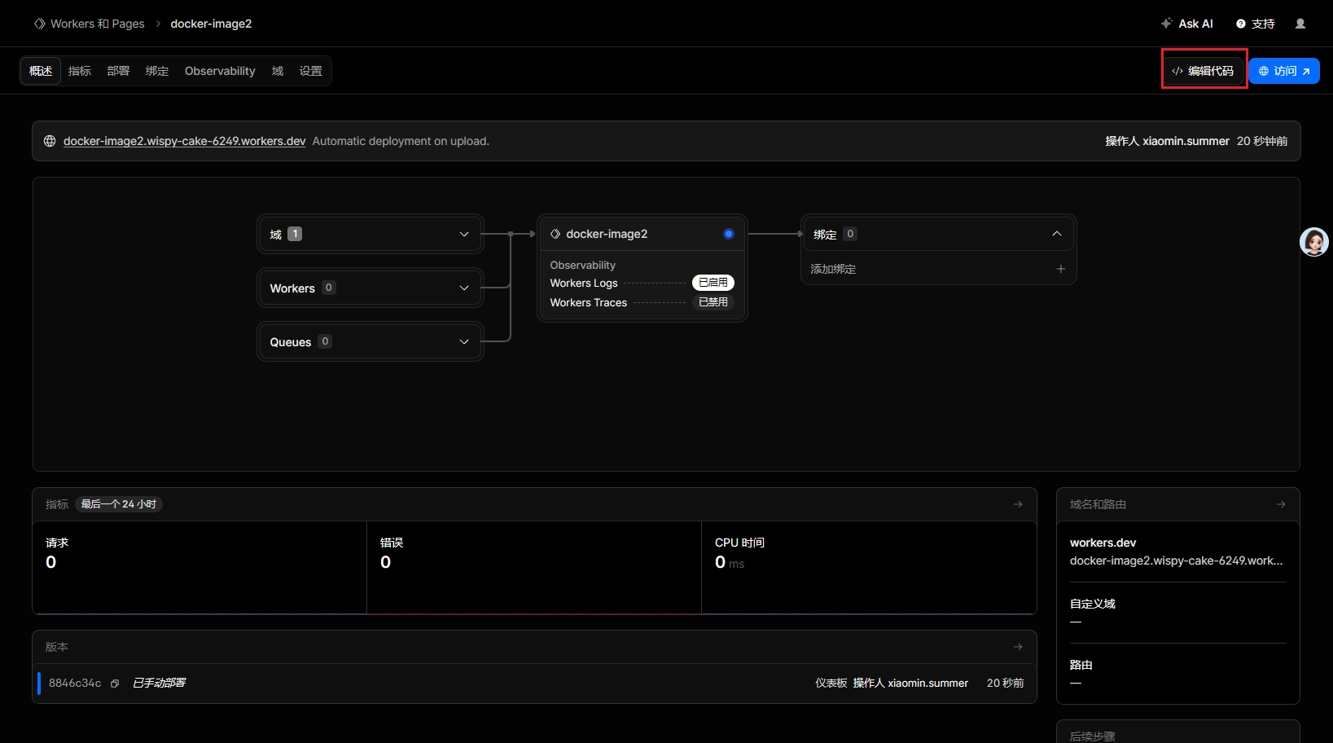The height and width of the screenshot is (743, 1333).
Task: Click the Observability label in the docker-image2 node
Action: tap(583, 265)
